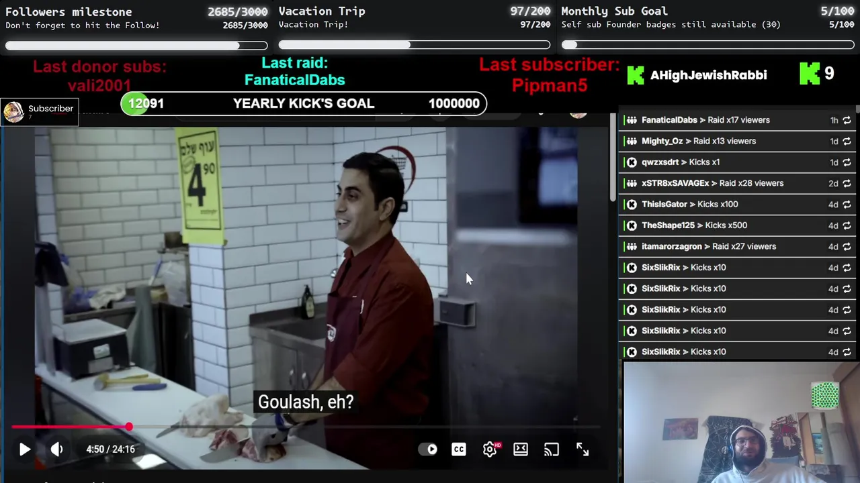Click the last subscriber name Pipman5
860x483 pixels.
point(550,85)
